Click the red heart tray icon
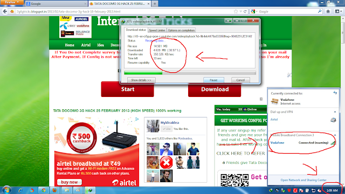The height and width of the screenshot is (194, 345). pos(289,190)
